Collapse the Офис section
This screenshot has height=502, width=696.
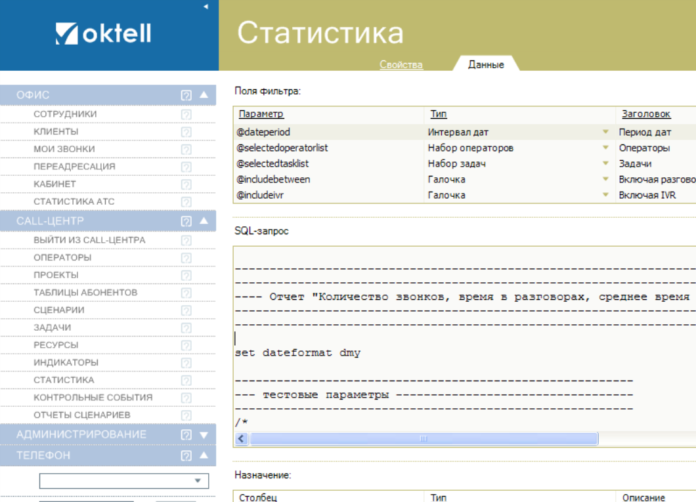204,95
